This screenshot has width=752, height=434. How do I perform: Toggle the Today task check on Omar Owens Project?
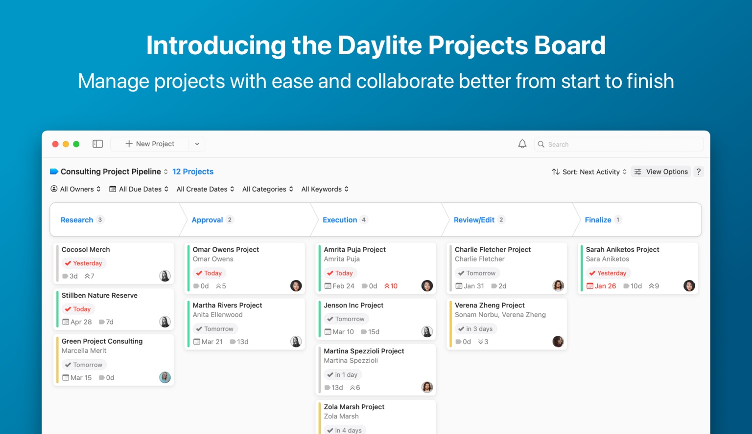[x=199, y=273]
